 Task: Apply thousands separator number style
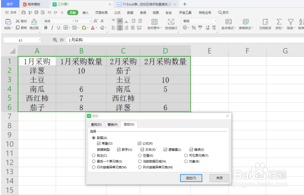coord(200,27)
